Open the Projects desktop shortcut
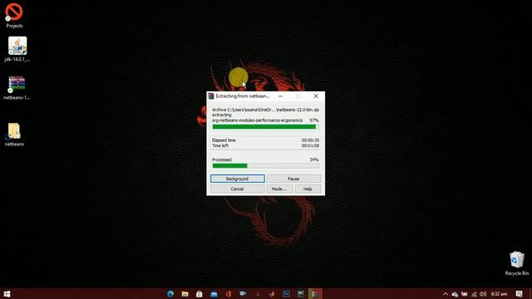This screenshot has width=532, height=299. click(14, 15)
